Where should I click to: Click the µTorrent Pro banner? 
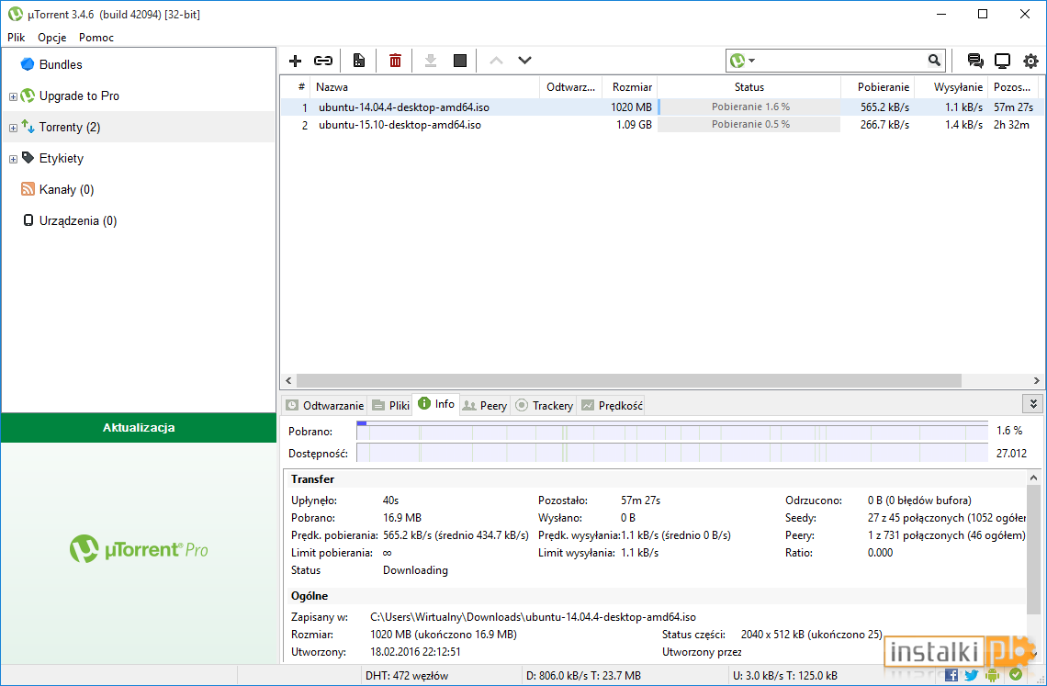coord(139,549)
